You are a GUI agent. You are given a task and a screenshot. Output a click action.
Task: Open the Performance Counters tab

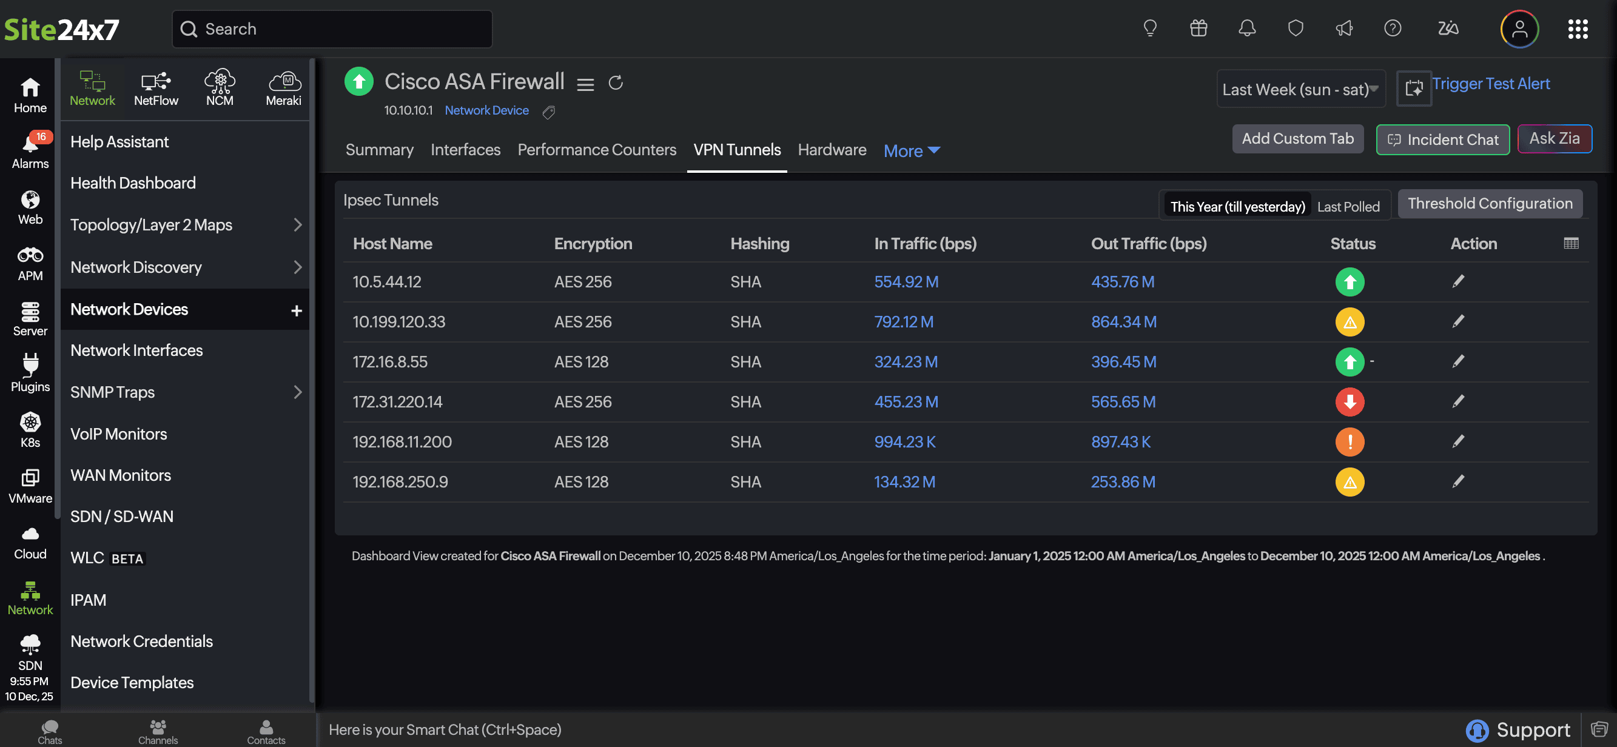click(x=596, y=149)
